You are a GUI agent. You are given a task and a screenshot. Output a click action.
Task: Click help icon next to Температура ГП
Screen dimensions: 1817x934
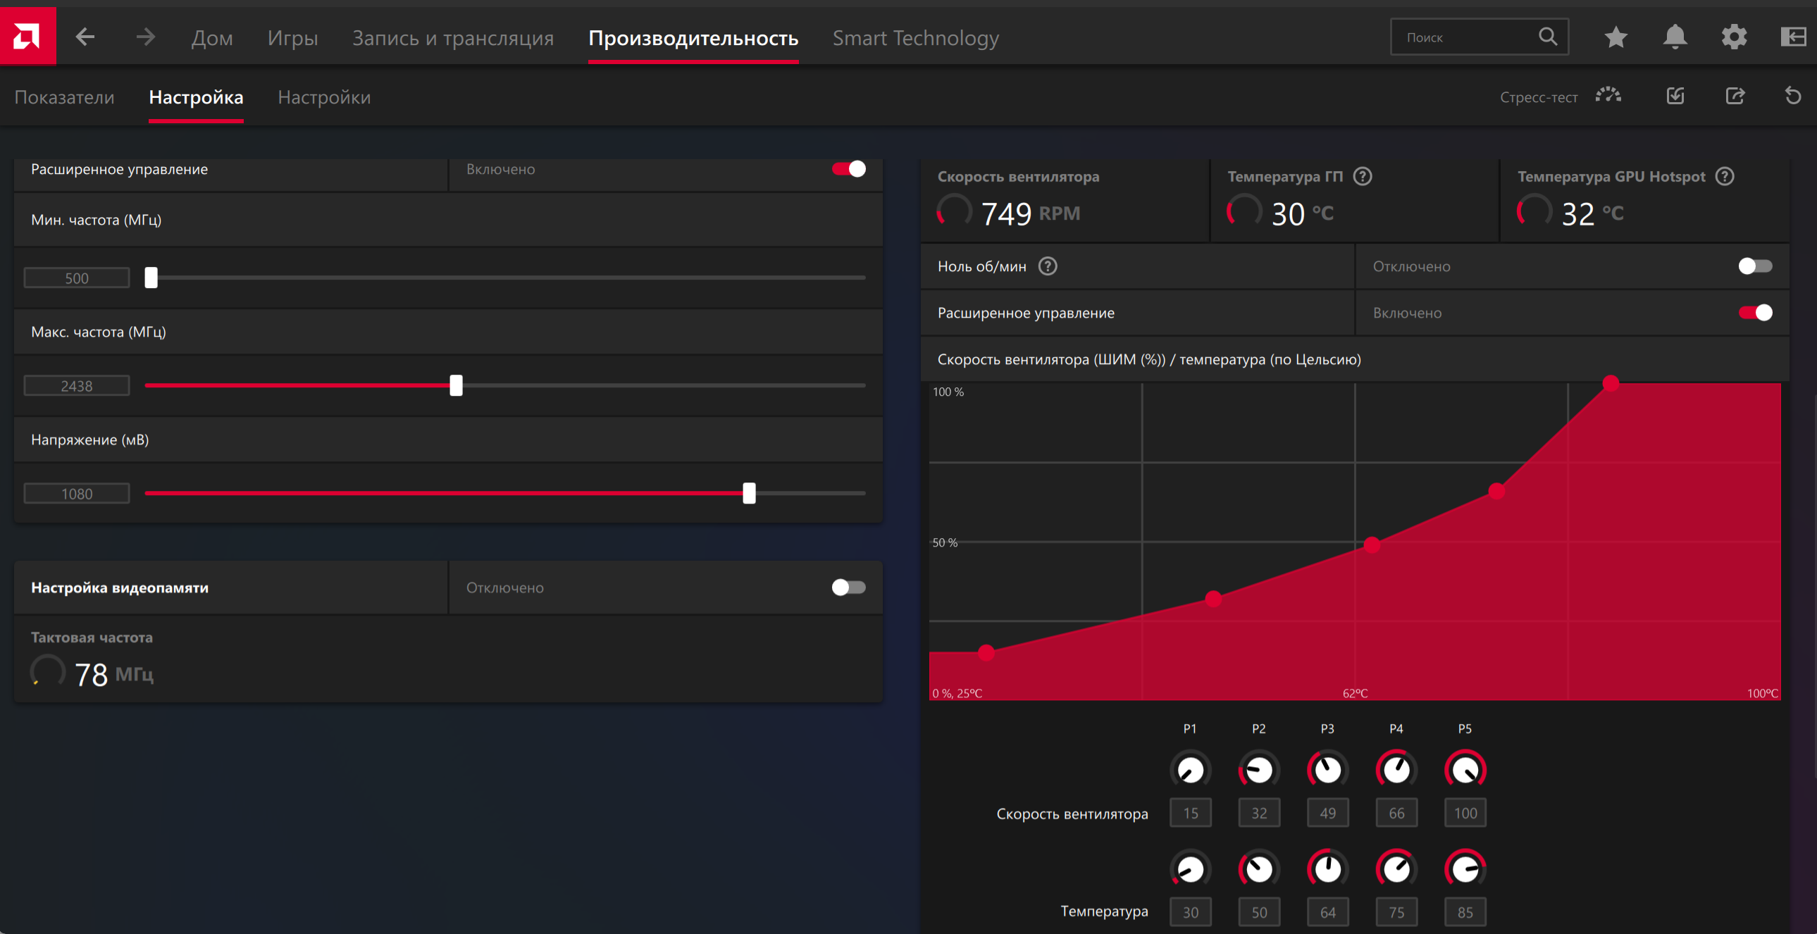click(x=1362, y=176)
